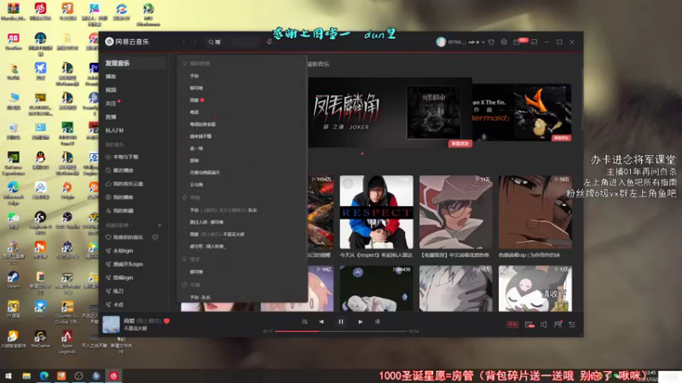
Task: Open the RESPECT playlist cover
Action: pyautogui.click(x=376, y=212)
